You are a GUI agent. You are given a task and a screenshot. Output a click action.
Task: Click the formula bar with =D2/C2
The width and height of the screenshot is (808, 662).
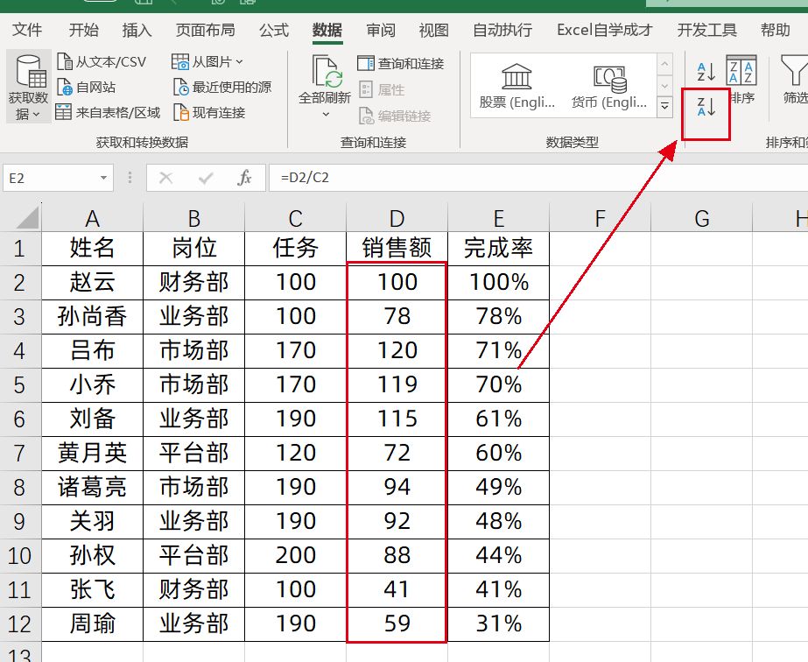tap(538, 178)
